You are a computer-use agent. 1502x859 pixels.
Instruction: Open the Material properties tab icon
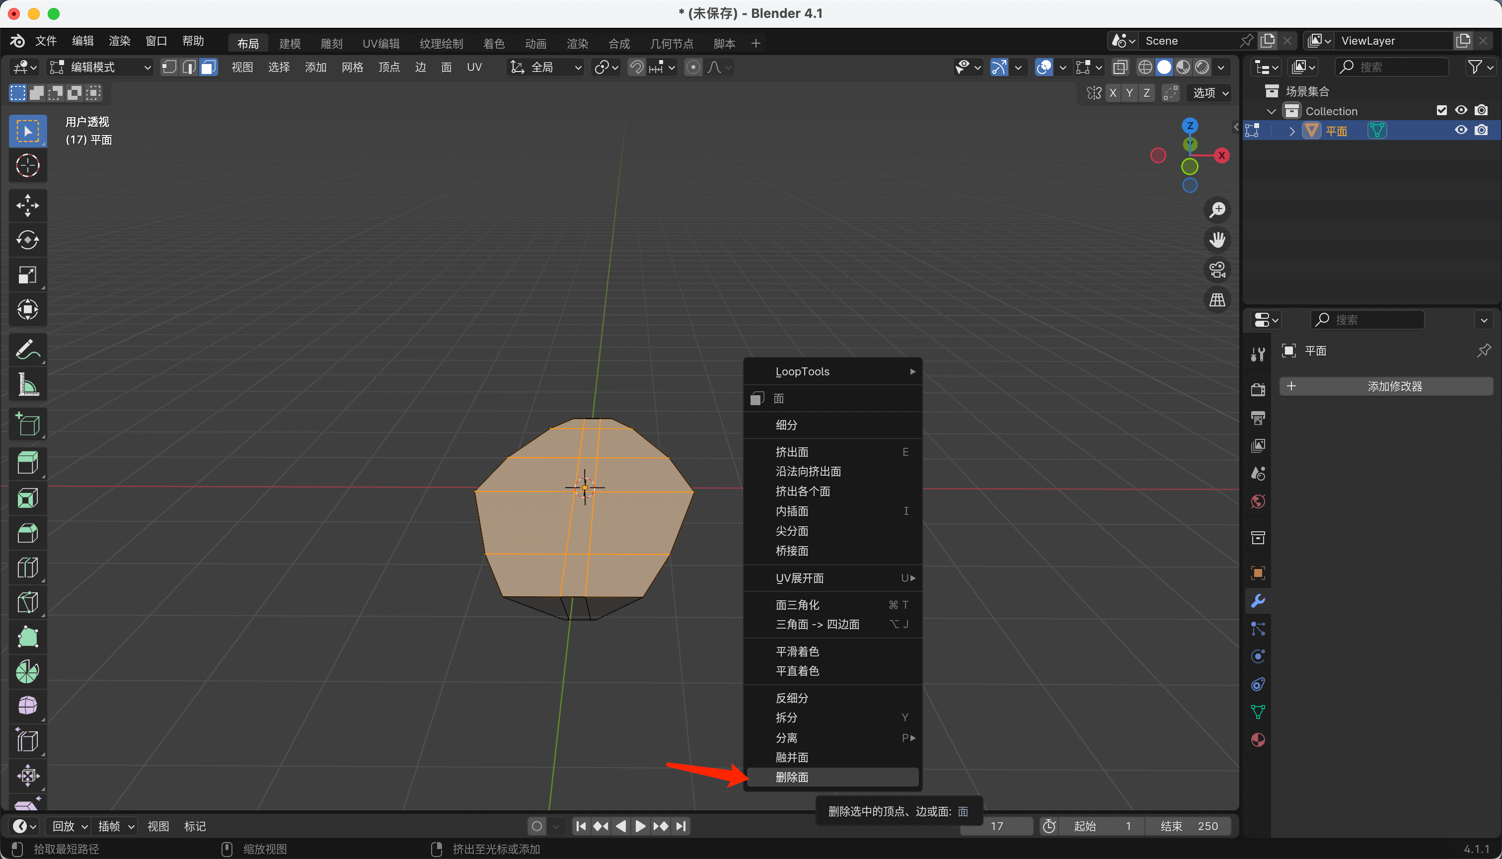click(x=1258, y=740)
